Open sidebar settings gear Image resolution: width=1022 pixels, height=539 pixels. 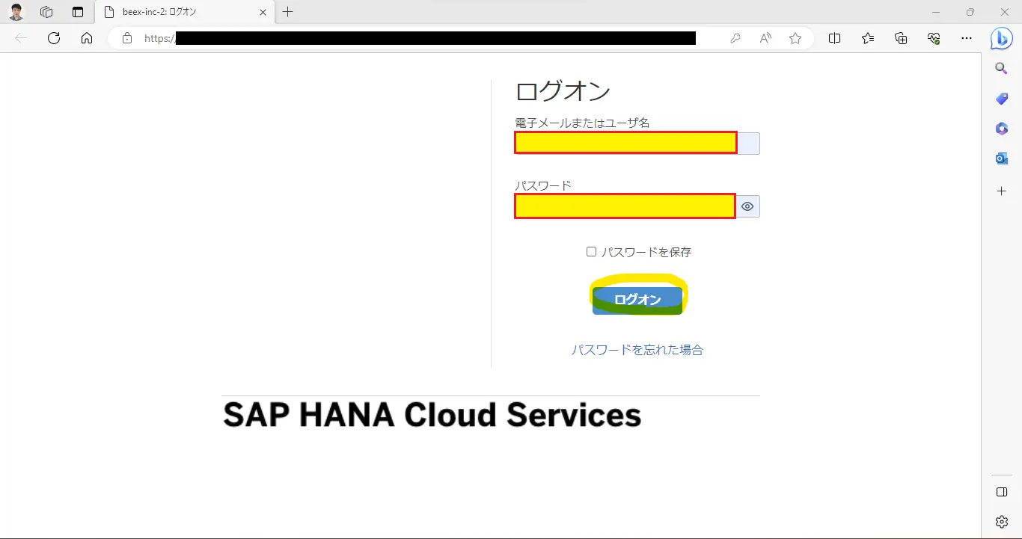1002,522
